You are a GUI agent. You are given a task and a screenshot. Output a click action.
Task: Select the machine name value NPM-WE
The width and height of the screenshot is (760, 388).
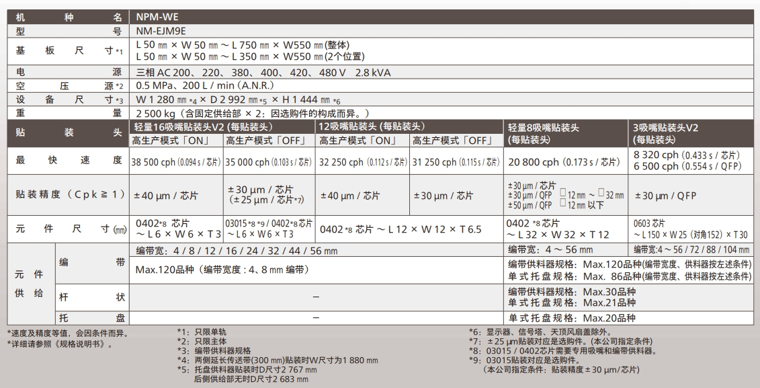[157, 17]
